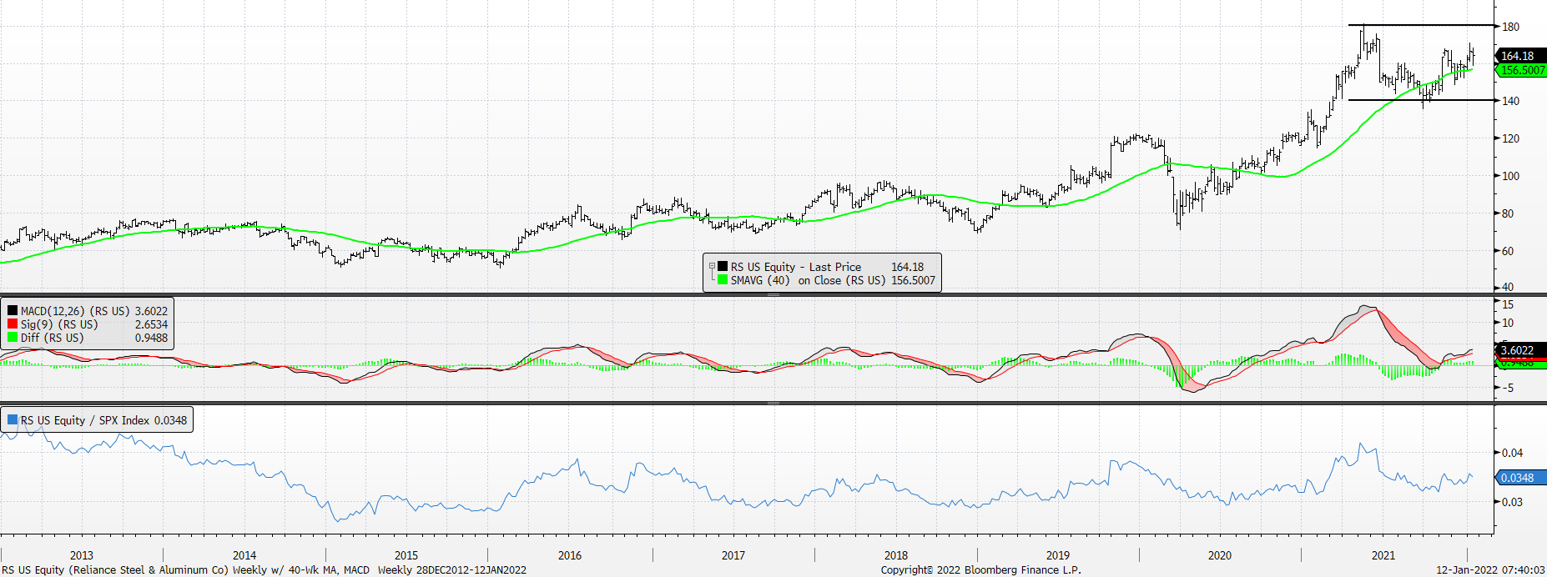1547x577 pixels.
Task: Click the '12-Jan-2022 07:40:03' timestamp
Action: pyautogui.click(x=1490, y=569)
